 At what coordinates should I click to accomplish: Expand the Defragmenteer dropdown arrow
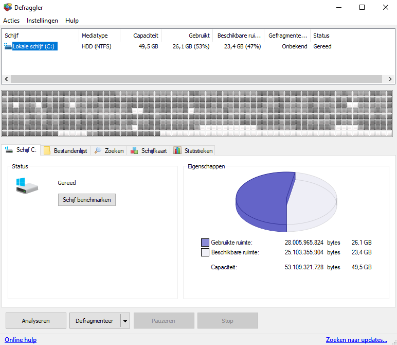pos(125,321)
